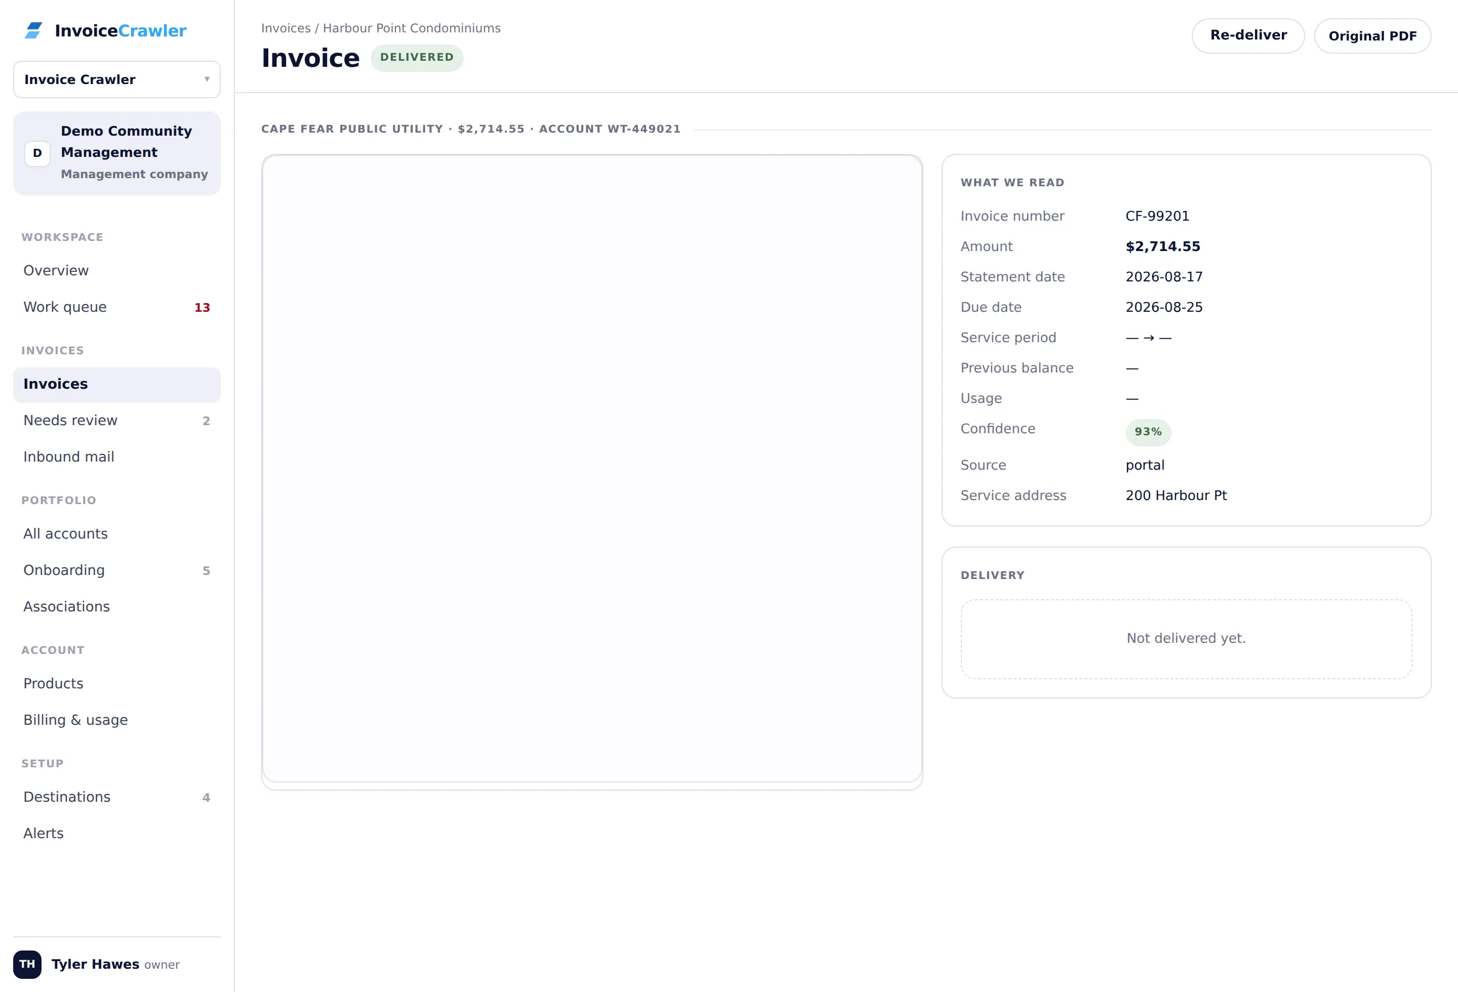Click the Tyler Hawes user name
Image resolution: width=1458 pixels, height=992 pixels.
click(x=95, y=964)
